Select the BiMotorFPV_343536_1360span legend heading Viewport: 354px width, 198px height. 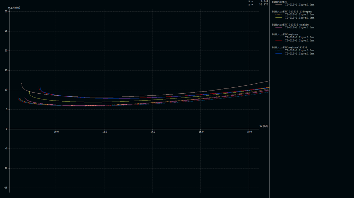tap(292, 11)
